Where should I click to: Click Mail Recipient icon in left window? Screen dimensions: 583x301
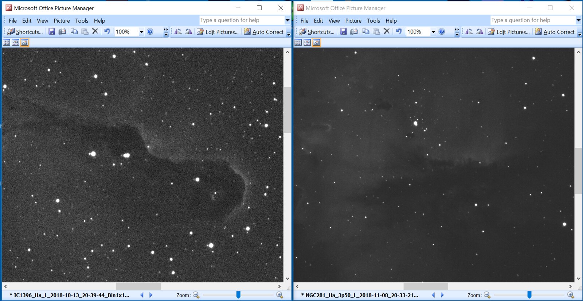(x=62, y=32)
